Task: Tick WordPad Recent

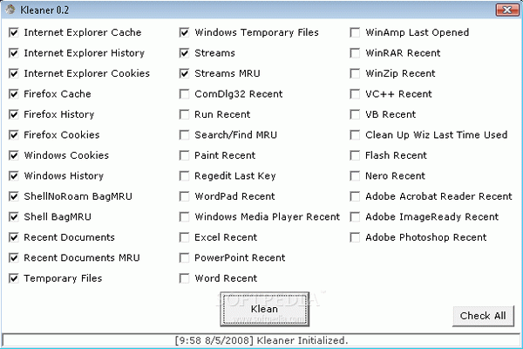Action: 185,196
